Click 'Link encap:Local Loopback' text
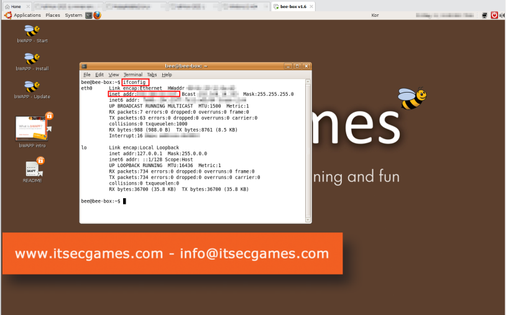 click(x=144, y=148)
